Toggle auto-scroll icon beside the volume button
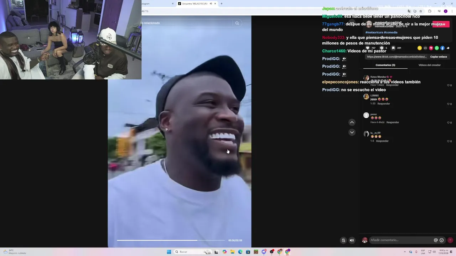Image resolution: width=456 pixels, height=256 pixels. (x=343, y=240)
